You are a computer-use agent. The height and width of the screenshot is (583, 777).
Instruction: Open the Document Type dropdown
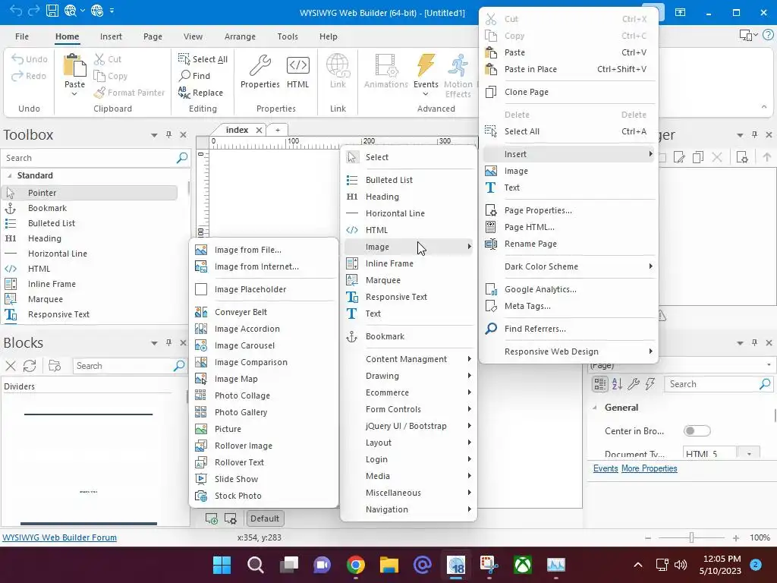point(749,454)
